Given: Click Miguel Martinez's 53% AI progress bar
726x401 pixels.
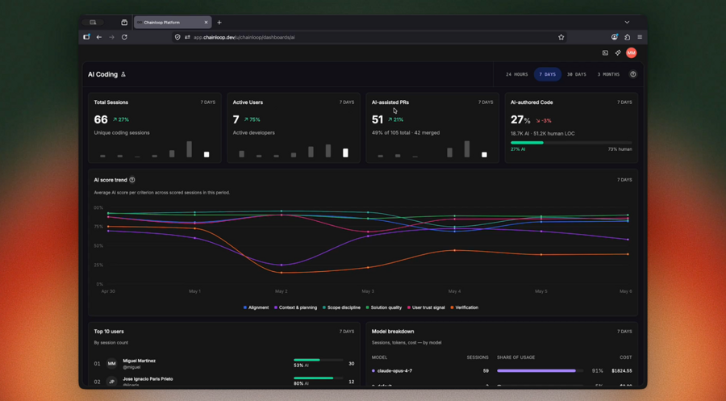Looking at the screenshot, I should tap(319, 360).
